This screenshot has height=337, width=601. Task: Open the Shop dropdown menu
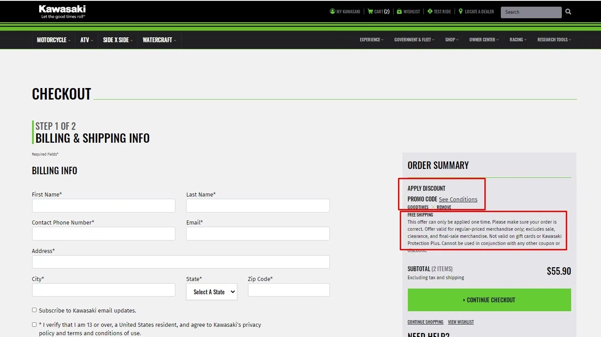[452, 40]
